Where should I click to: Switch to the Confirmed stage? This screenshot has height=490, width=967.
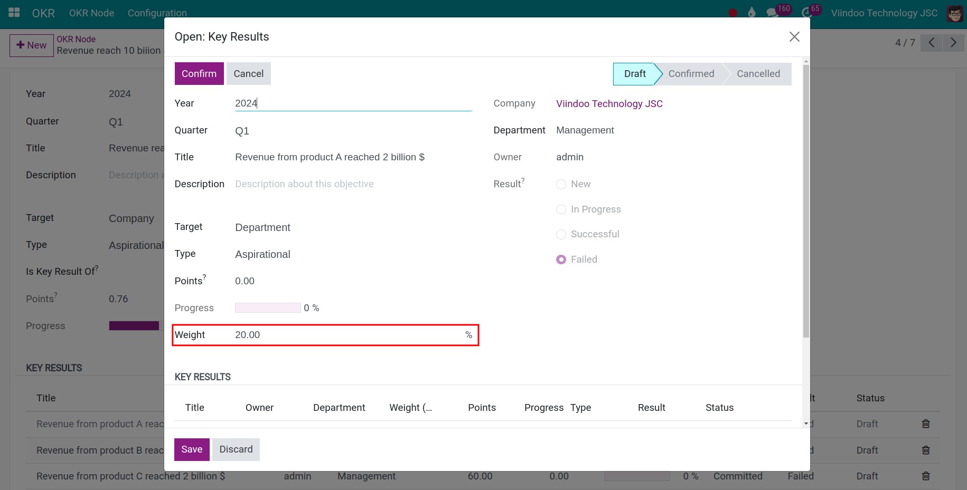[691, 73]
